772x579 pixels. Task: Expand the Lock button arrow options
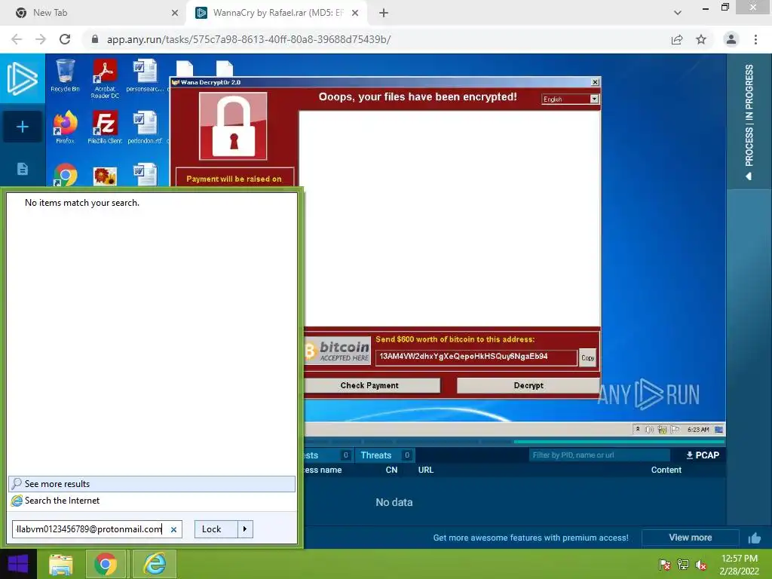[245, 529]
